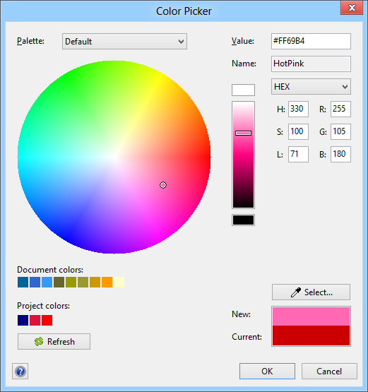Click the Value field with #FF69B4

pyautogui.click(x=311, y=41)
